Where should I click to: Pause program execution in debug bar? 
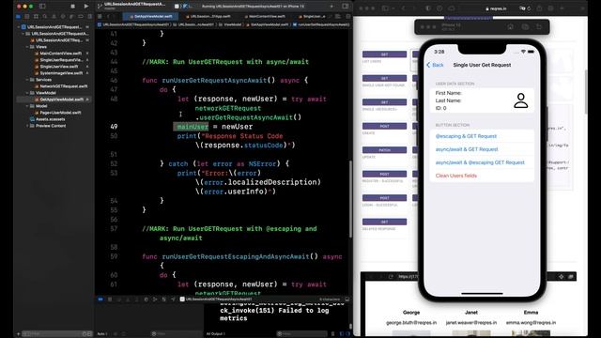(x=110, y=299)
